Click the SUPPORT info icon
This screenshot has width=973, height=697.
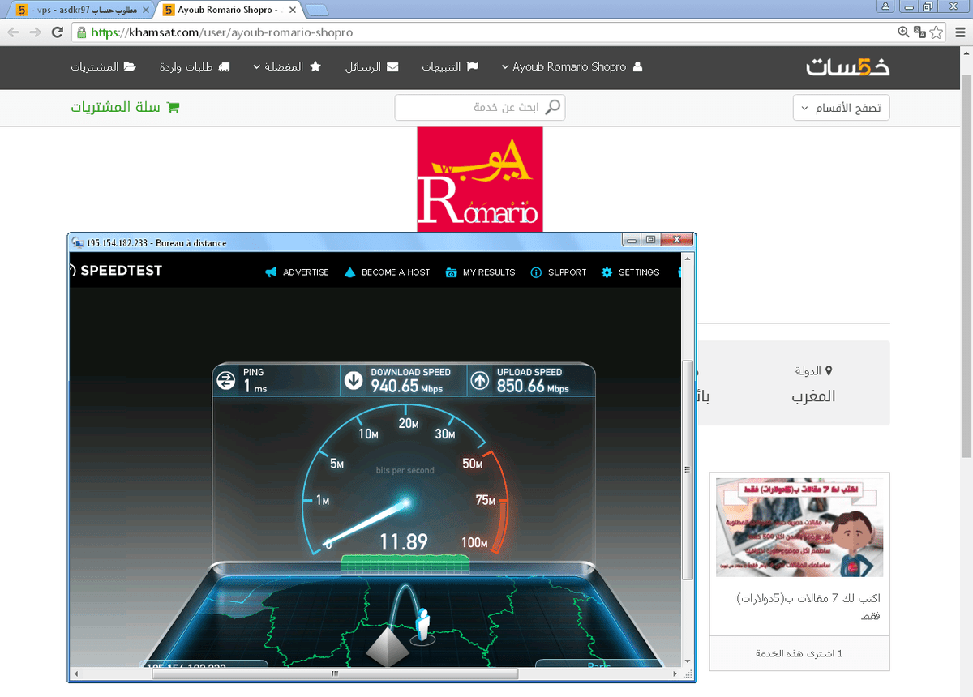(x=536, y=272)
